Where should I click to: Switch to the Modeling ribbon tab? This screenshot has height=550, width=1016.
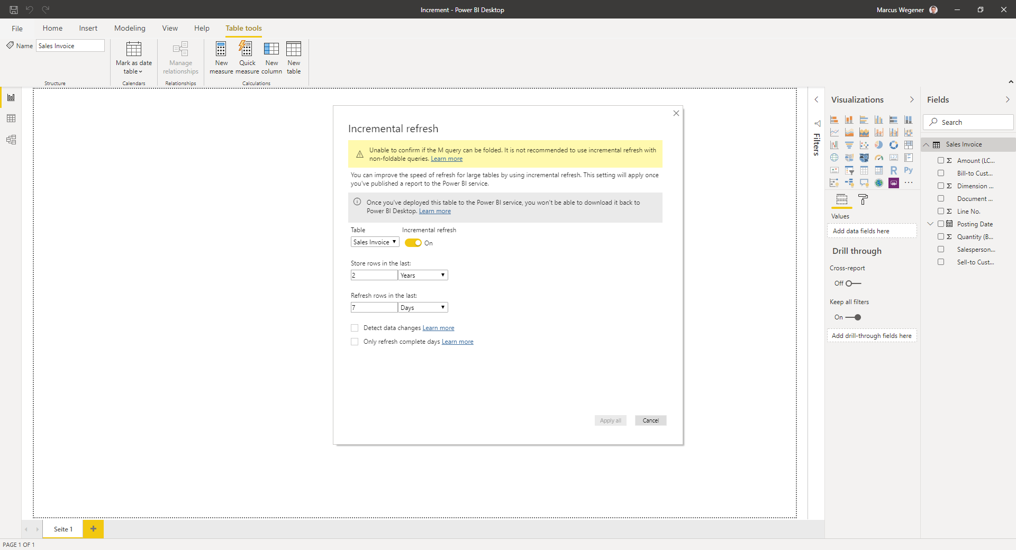[130, 29]
